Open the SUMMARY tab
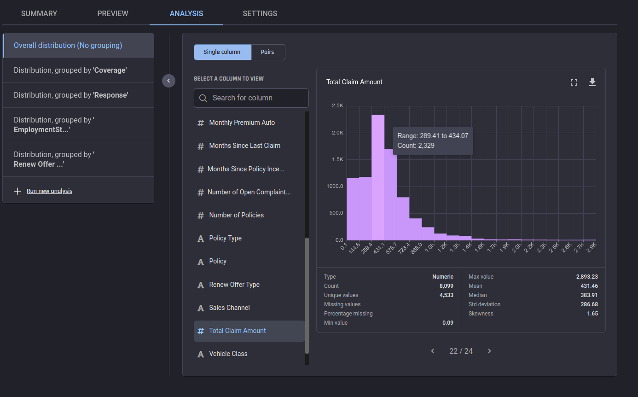The image size is (638, 397). [x=39, y=13]
